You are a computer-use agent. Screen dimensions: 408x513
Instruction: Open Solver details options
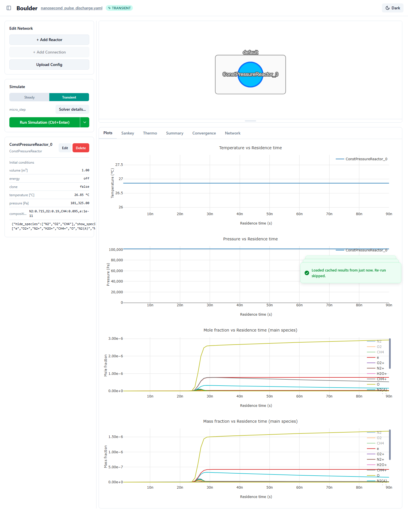click(72, 109)
